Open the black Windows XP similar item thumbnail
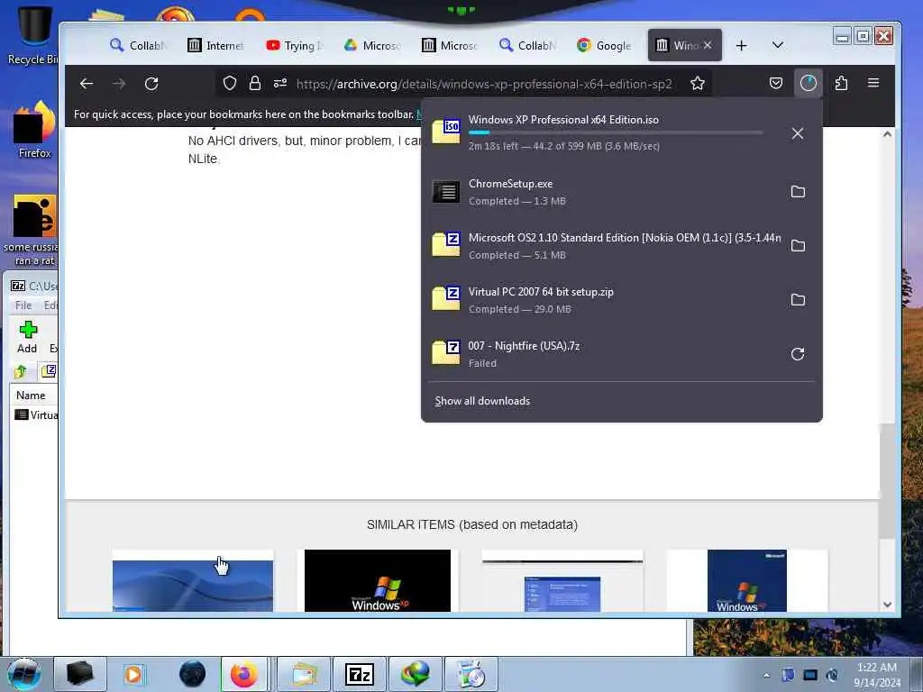 (378, 580)
